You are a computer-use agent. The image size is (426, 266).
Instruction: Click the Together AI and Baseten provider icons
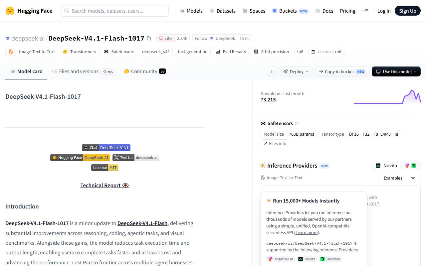click(x=410, y=166)
